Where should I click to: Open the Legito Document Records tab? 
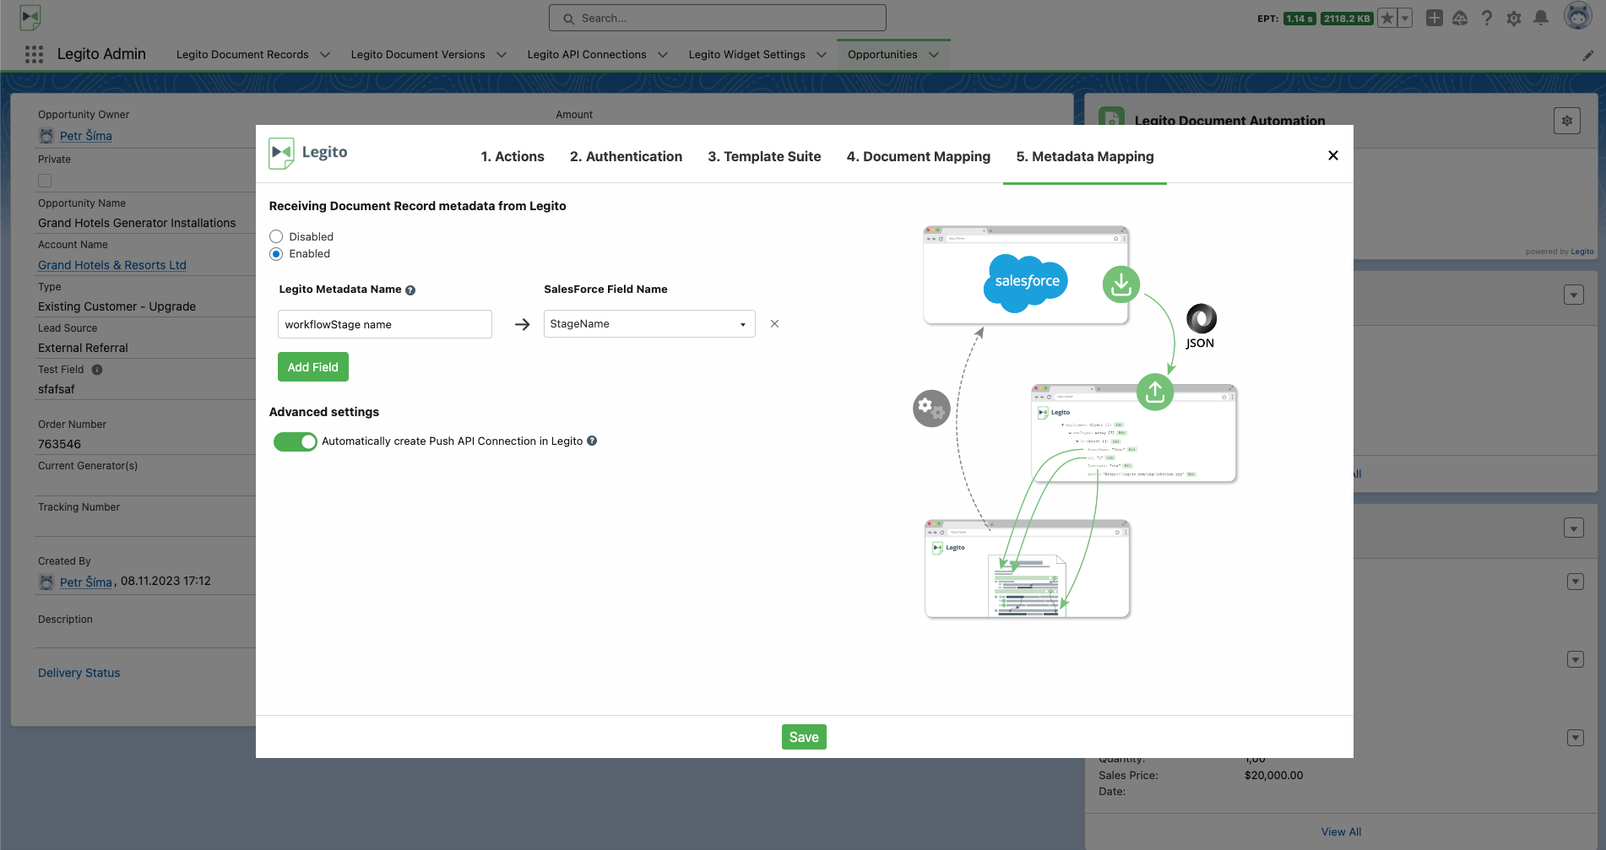click(x=242, y=55)
